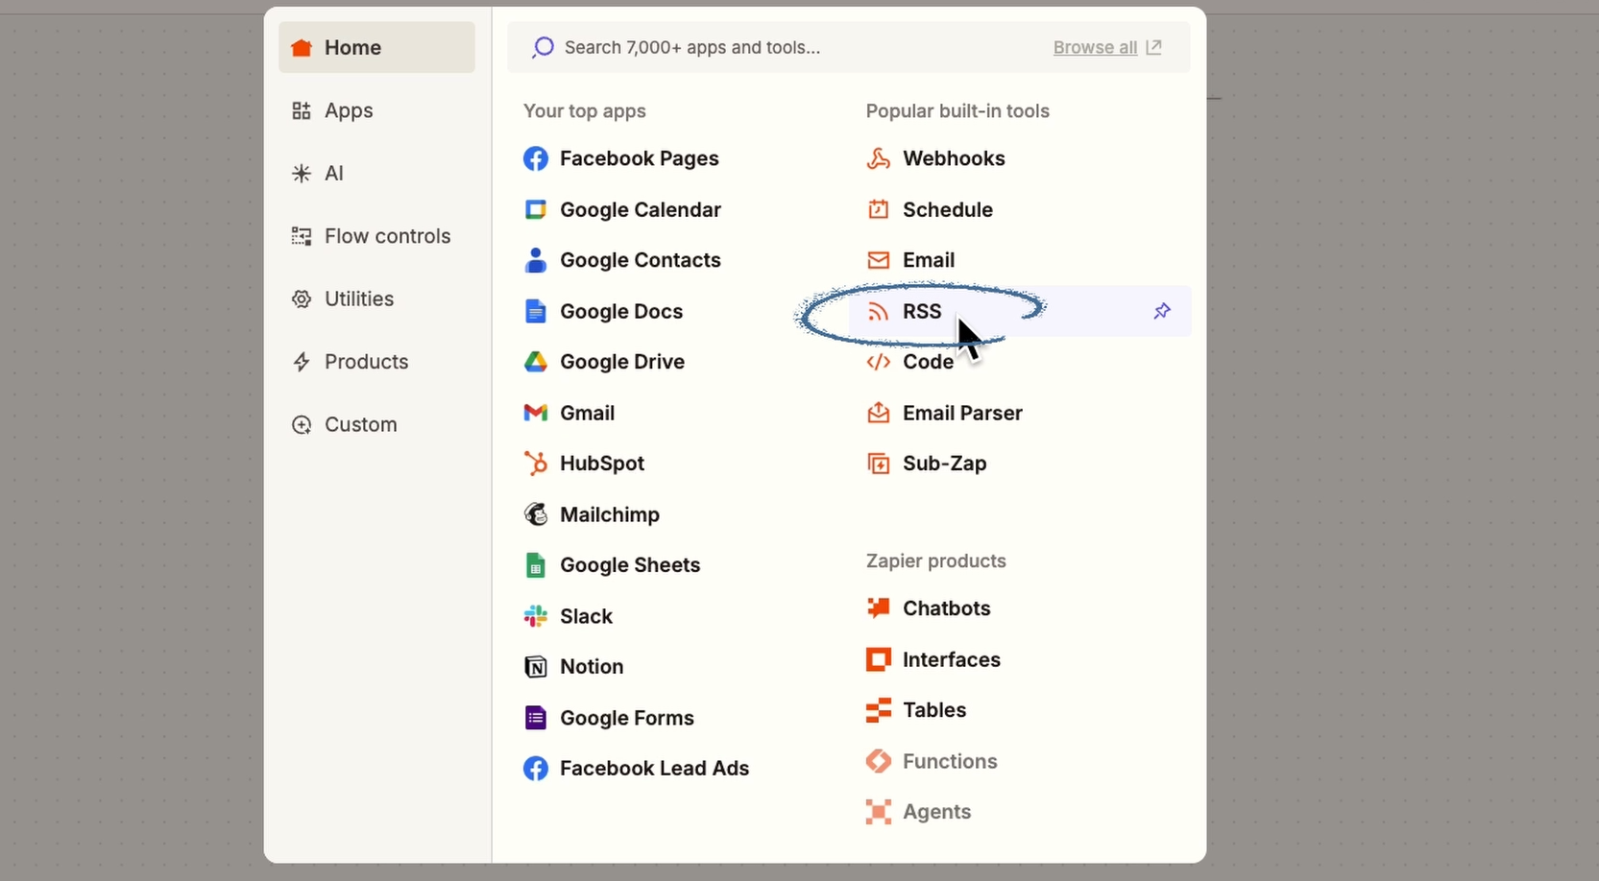
Task: Click the Slack logo icon
Action: 536,616
